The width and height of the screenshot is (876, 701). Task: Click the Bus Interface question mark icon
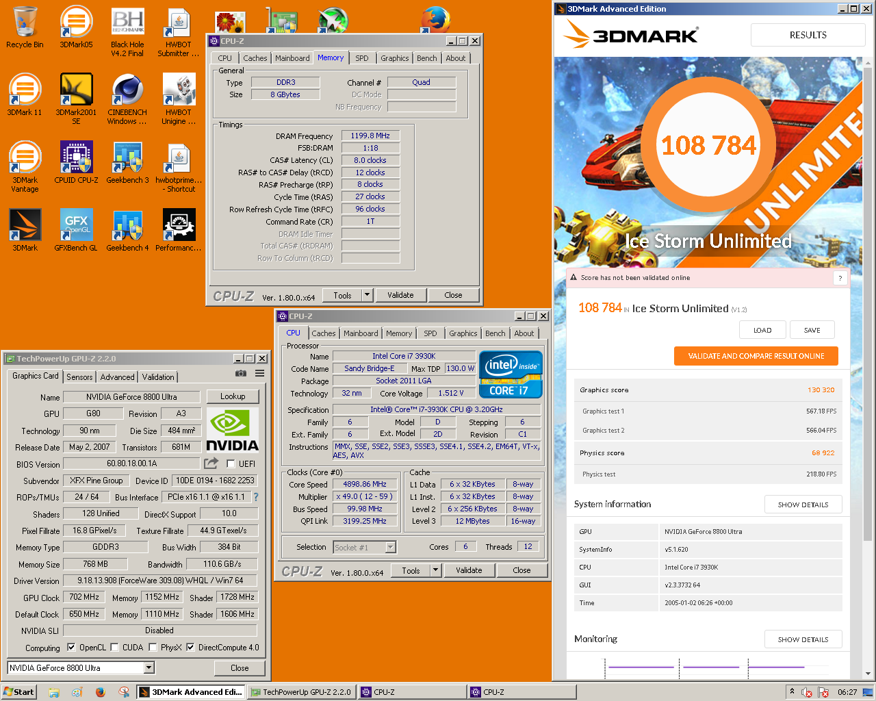click(256, 497)
